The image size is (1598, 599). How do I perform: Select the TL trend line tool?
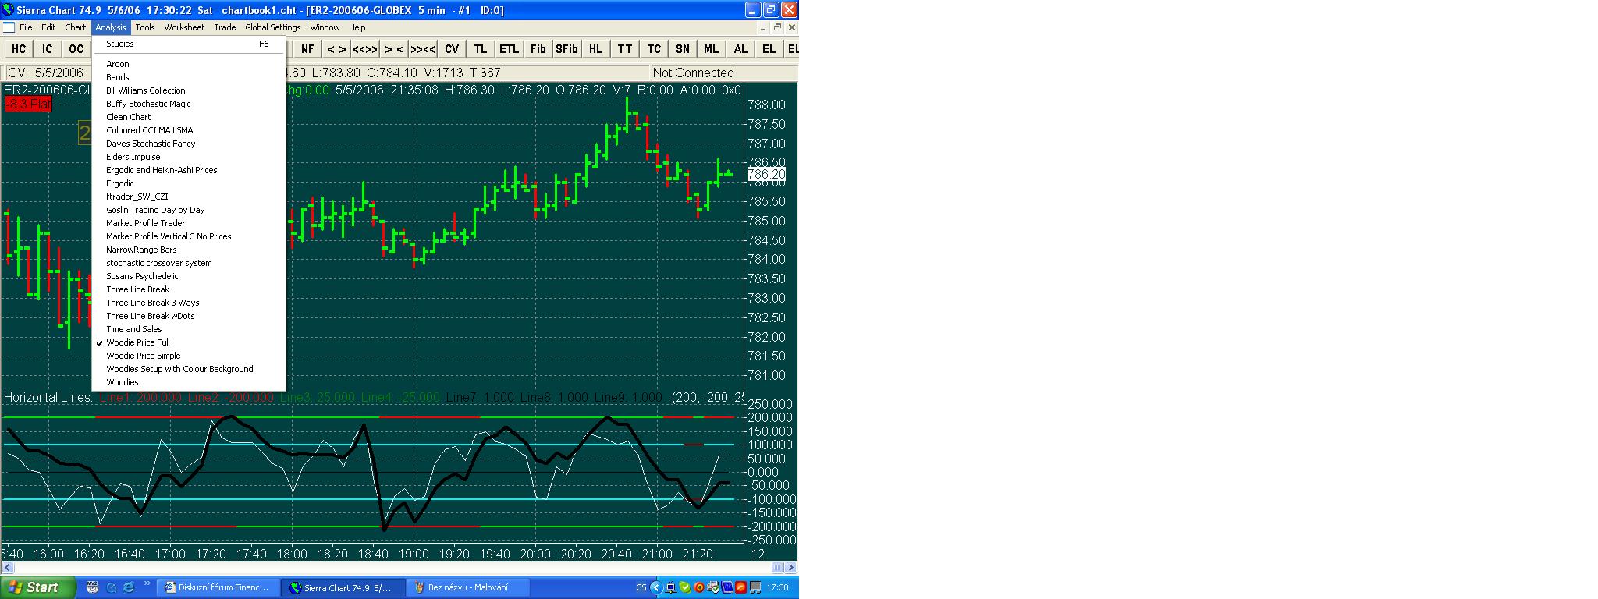(481, 48)
